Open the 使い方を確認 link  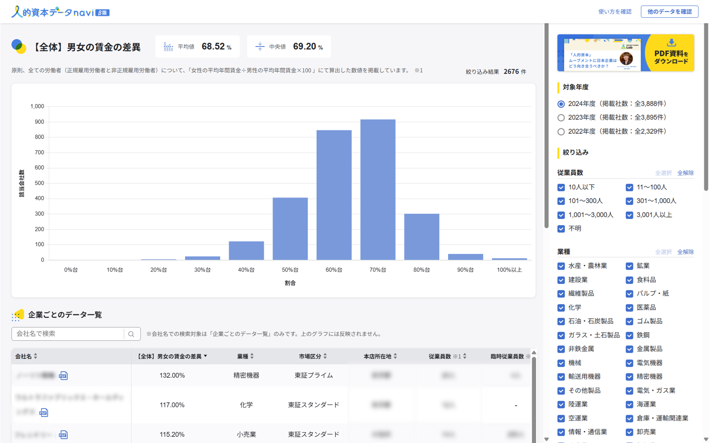[615, 12]
